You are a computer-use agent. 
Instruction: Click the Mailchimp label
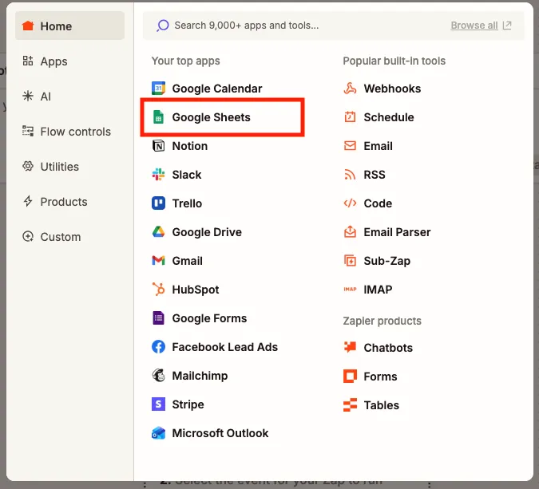pos(200,376)
